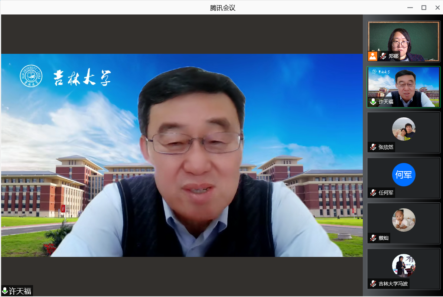Minimize the Tencent Meeting window
Image resolution: width=443 pixels, height=297 pixels.
click(410, 8)
